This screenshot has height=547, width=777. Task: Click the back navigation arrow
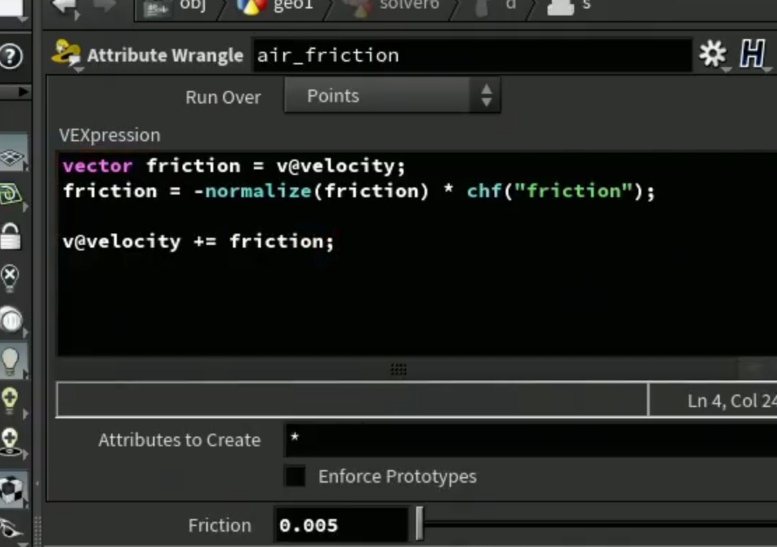[64, 6]
